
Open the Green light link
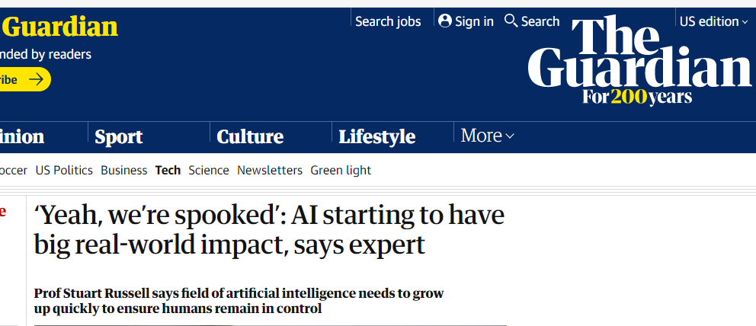pos(341,171)
